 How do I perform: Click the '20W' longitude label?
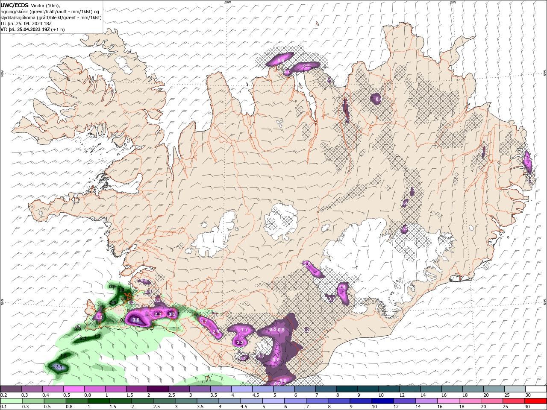pos(227,2)
